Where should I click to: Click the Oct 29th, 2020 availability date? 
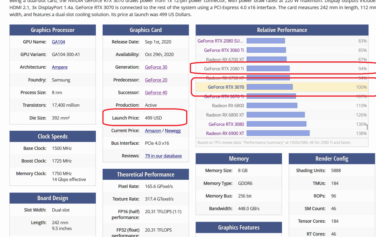(159, 55)
